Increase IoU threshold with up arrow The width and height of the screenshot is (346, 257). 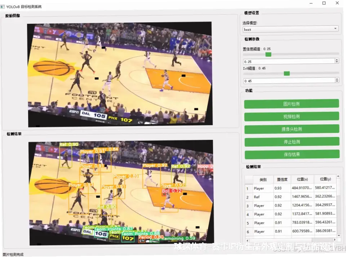click(337, 79)
